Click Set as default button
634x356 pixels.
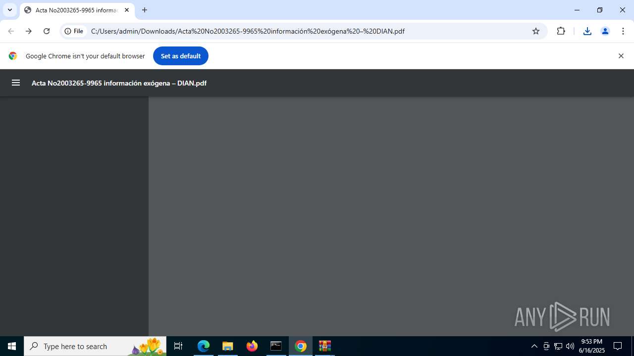[x=181, y=56]
